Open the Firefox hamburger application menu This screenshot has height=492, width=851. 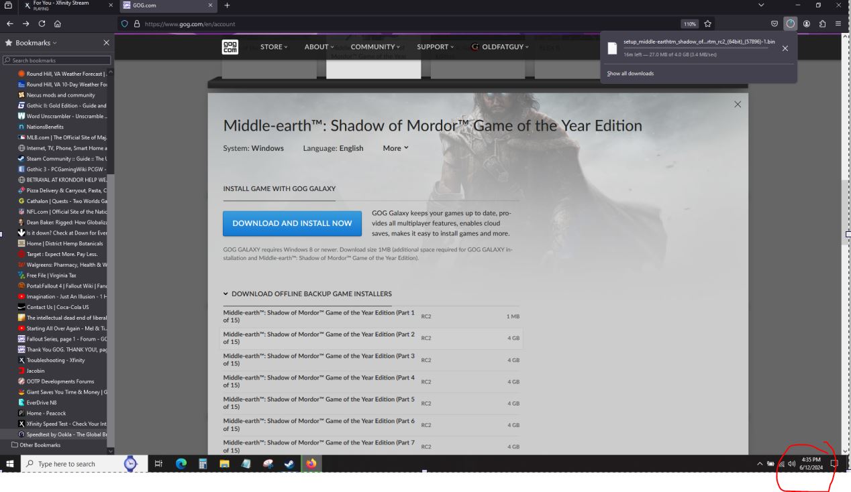click(x=838, y=24)
